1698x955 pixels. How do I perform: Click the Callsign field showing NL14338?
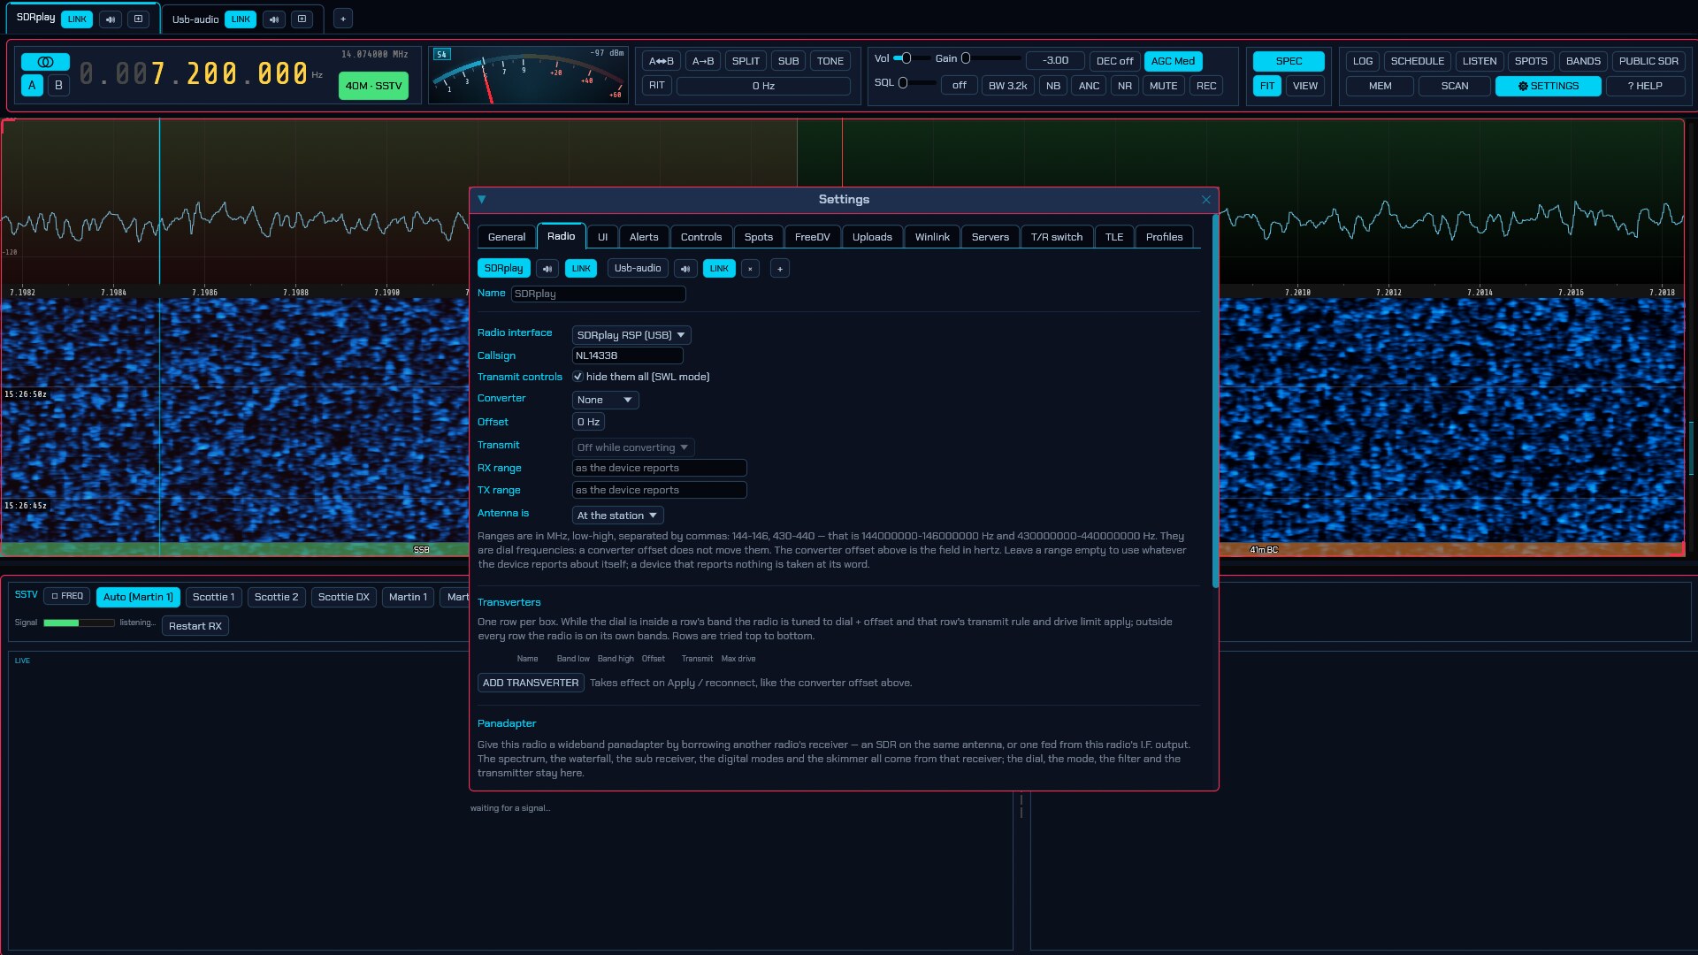coord(627,355)
